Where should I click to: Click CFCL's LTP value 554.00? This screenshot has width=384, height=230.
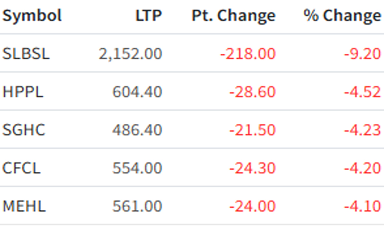[137, 168]
